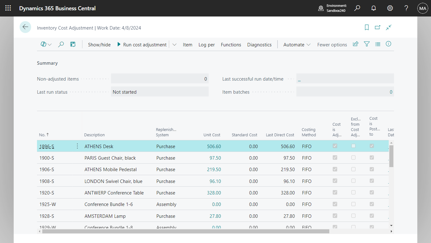Activate the analysis mode icon

[73, 44]
